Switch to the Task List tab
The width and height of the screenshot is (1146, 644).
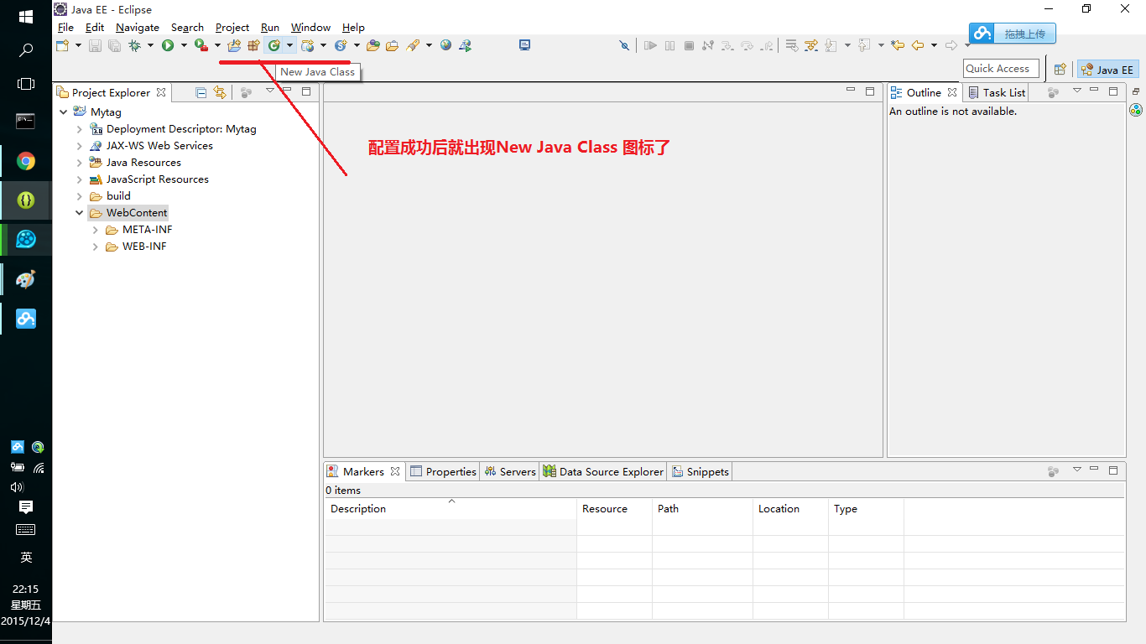(x=997, y=92)
